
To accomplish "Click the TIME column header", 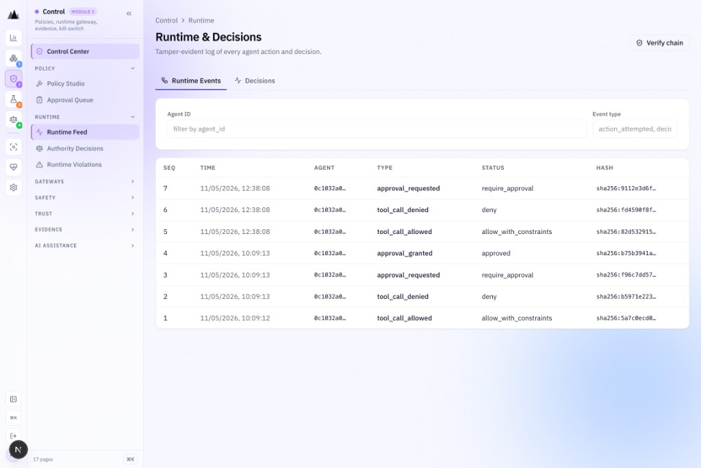I will click(208, 168).
